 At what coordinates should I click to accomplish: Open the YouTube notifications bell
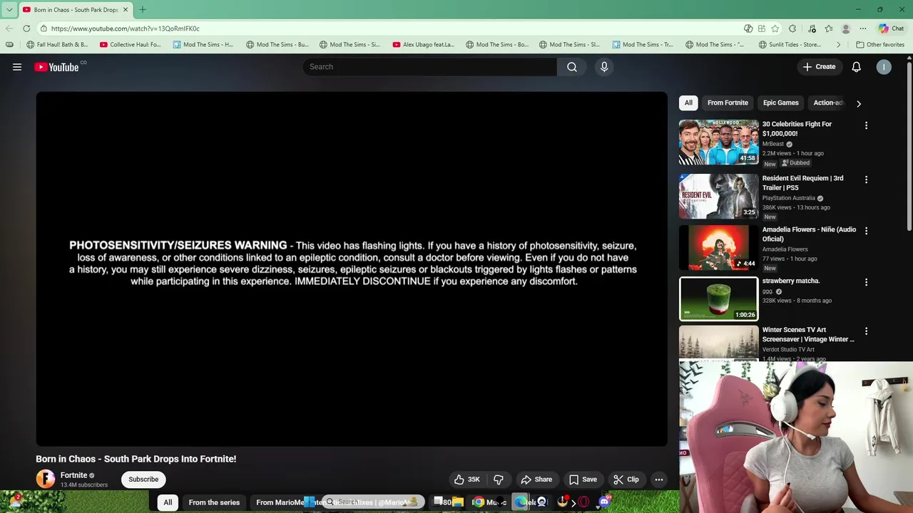(856, 67)
